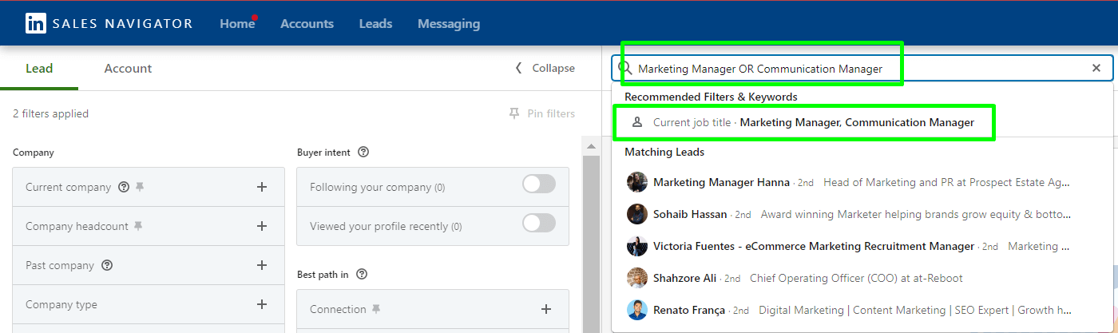Click '2 filters applied' text
Screen dimensions: 1118x333
click(50, 113)
